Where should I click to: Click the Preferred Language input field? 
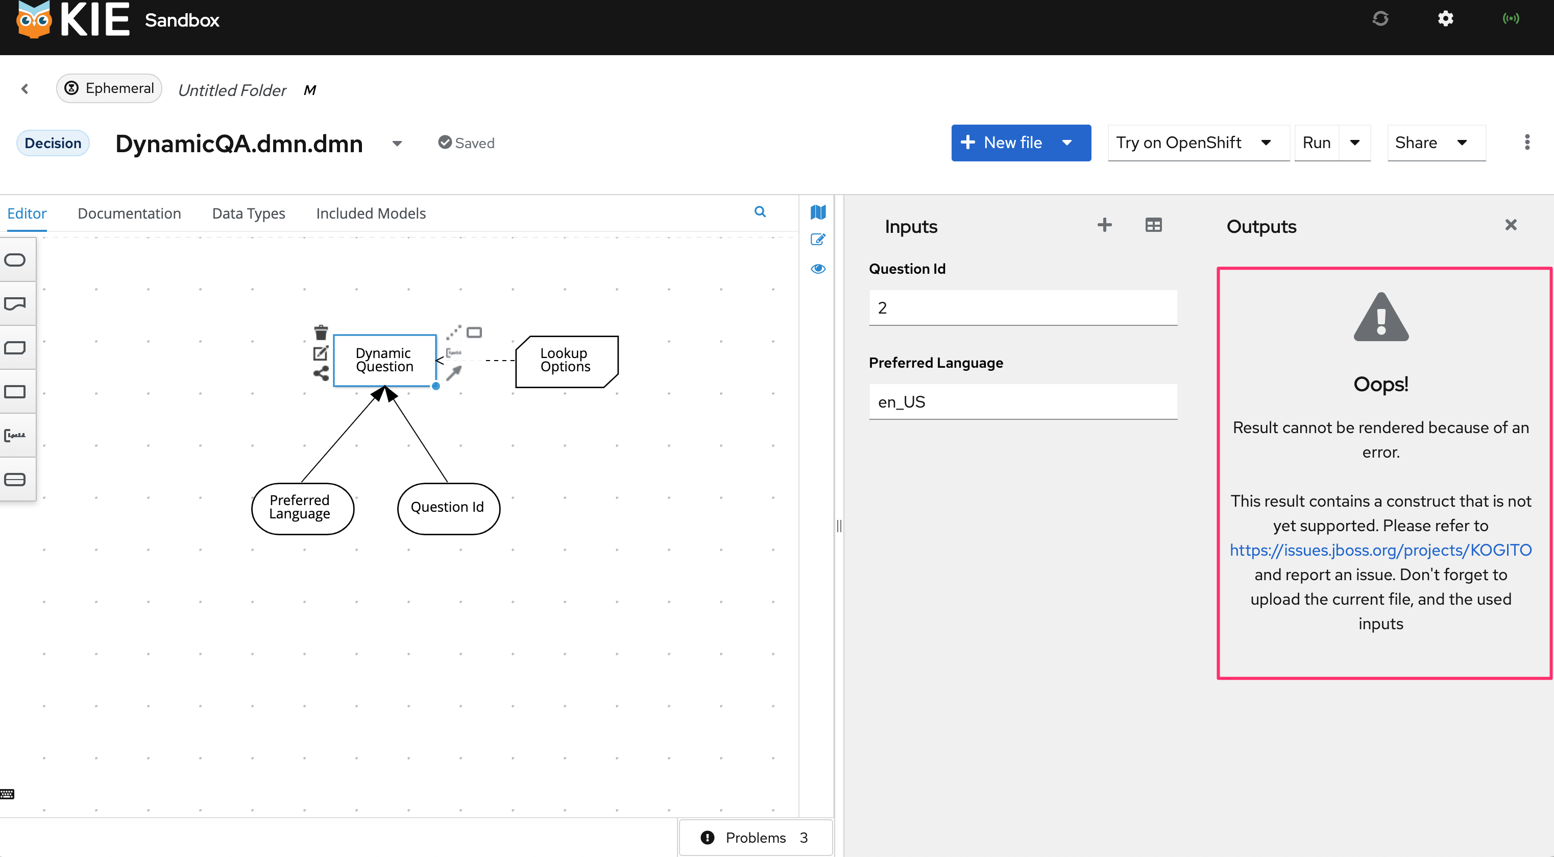click(x=1023, y=402)
